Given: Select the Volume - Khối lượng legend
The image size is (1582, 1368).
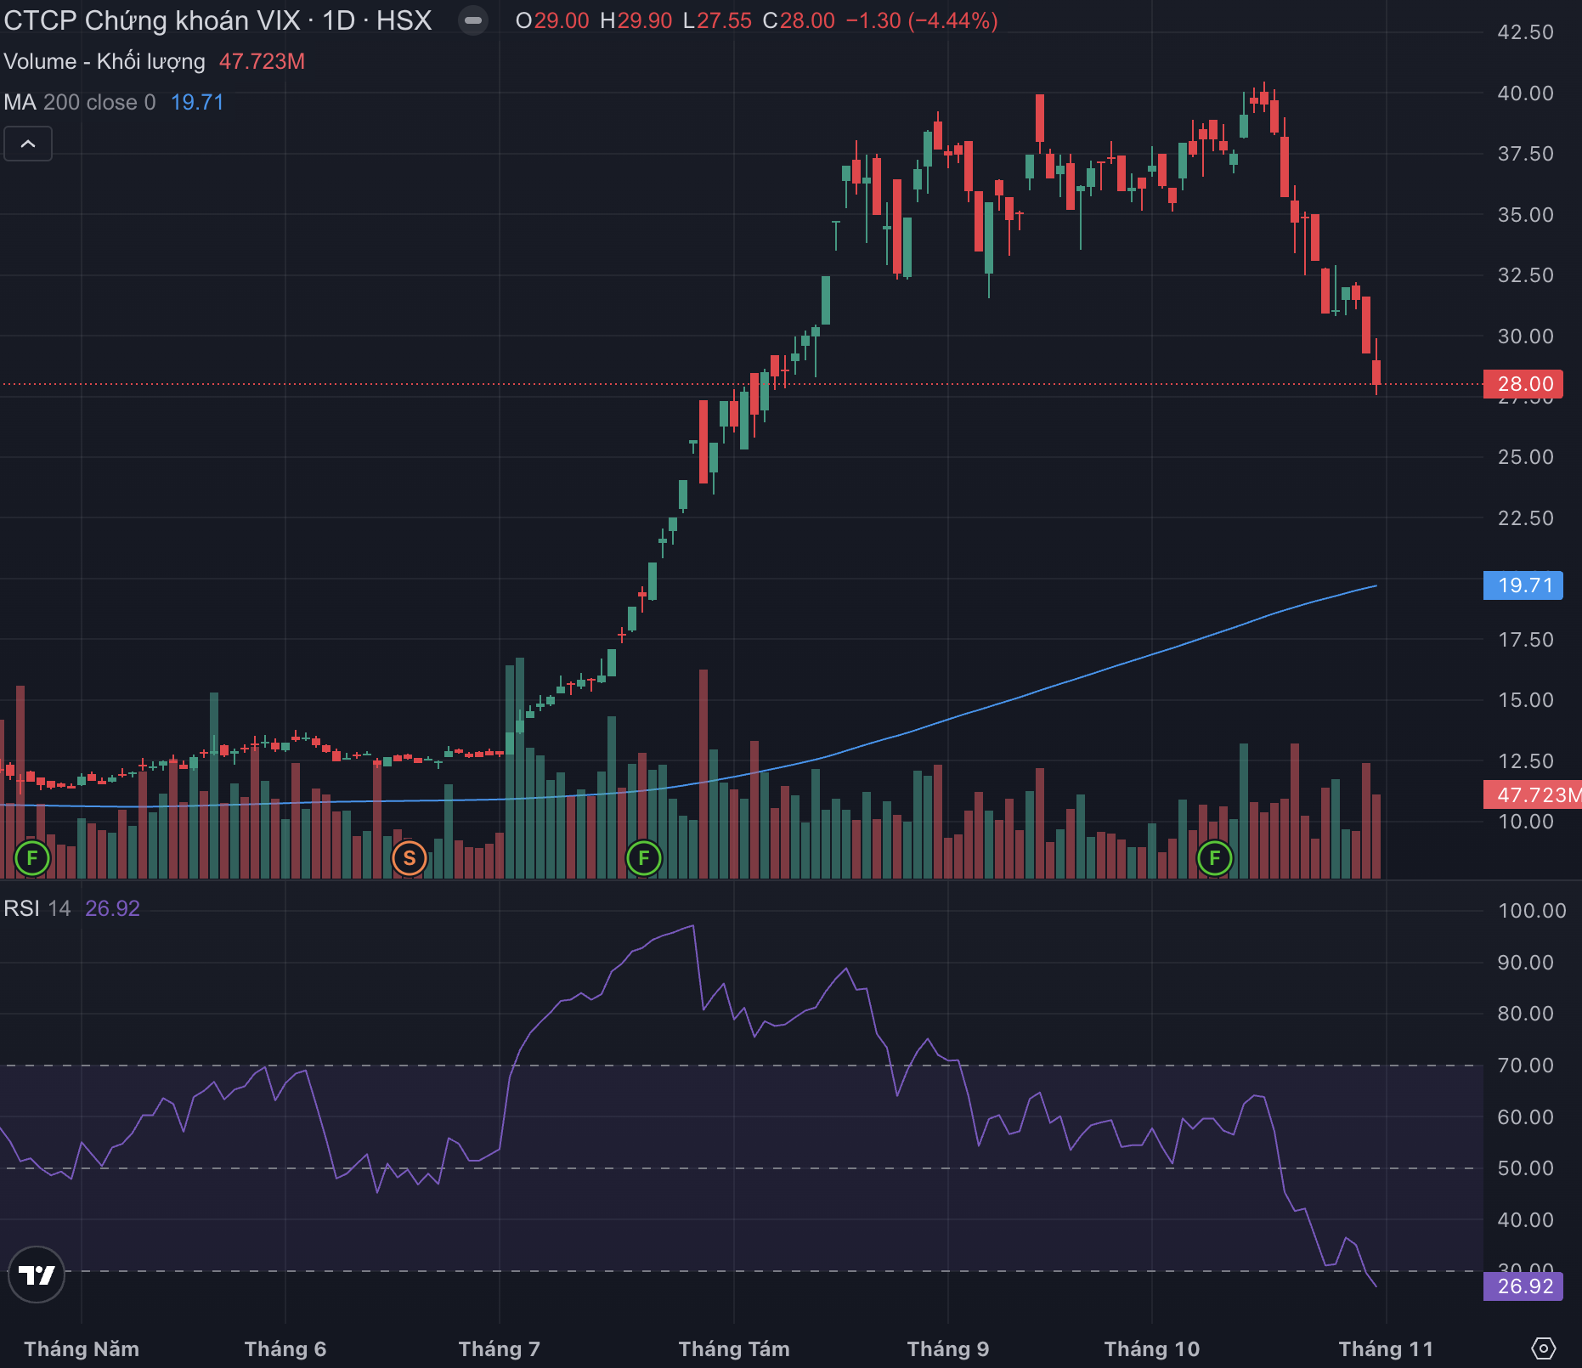Looking at the screenshot, I should tap(105, 62).
